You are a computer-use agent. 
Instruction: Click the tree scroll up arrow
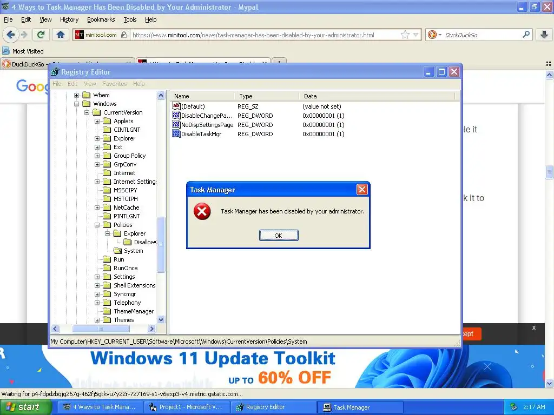coord(161,95)
